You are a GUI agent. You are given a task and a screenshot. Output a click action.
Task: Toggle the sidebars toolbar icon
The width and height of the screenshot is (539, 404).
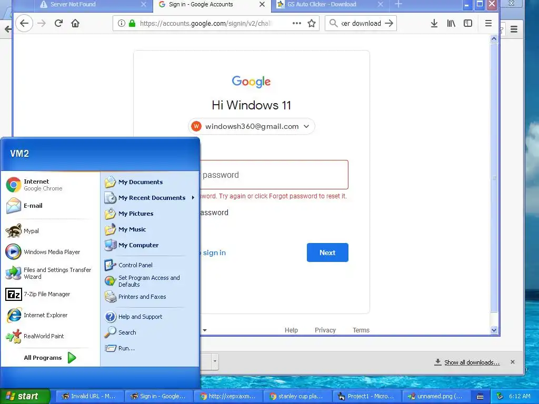[x=468, y=23]
